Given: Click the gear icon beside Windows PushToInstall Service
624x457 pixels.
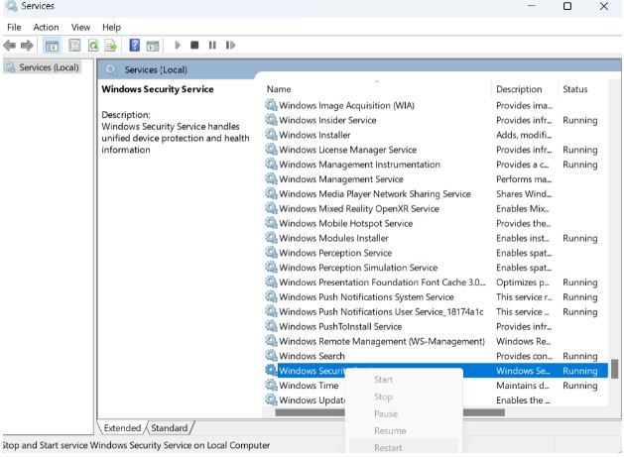Looking at the screenshot, I should click(272, 326).
